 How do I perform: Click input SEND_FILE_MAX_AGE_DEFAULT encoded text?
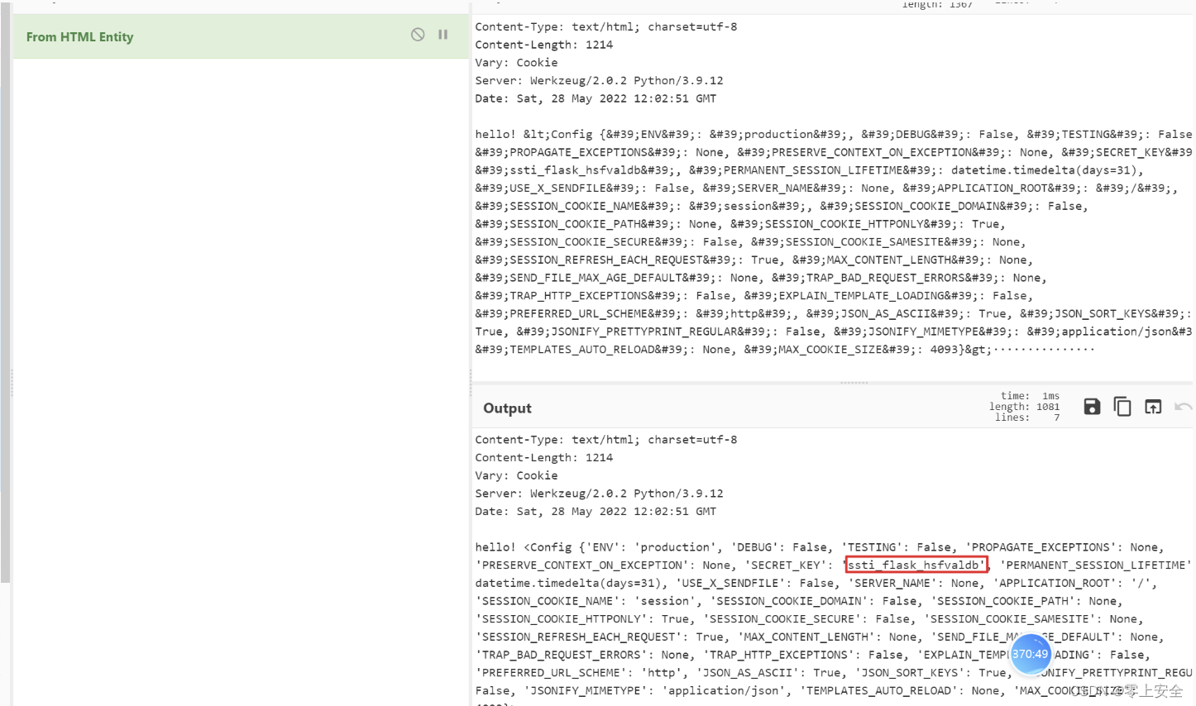(x=596, y=279)
